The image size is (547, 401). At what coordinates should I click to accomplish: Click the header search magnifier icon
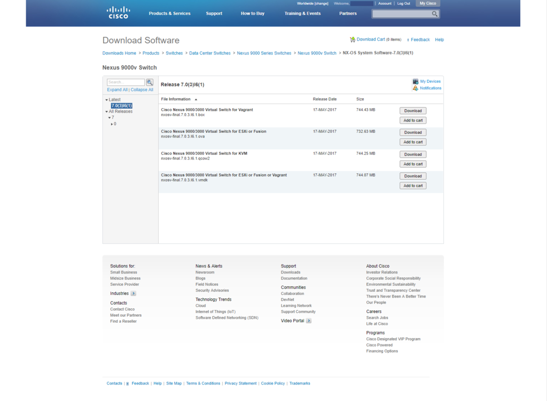click(434, 14)
